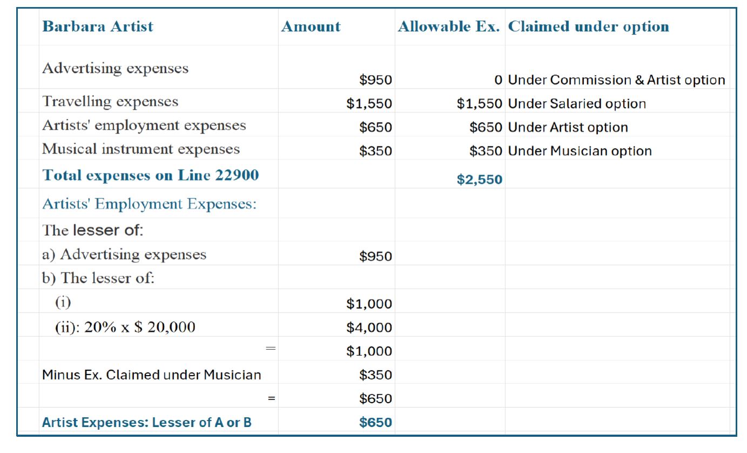Select the $2,550 total allowable cell
Viewport: 747px width, 453px height.
click(479, 179)
